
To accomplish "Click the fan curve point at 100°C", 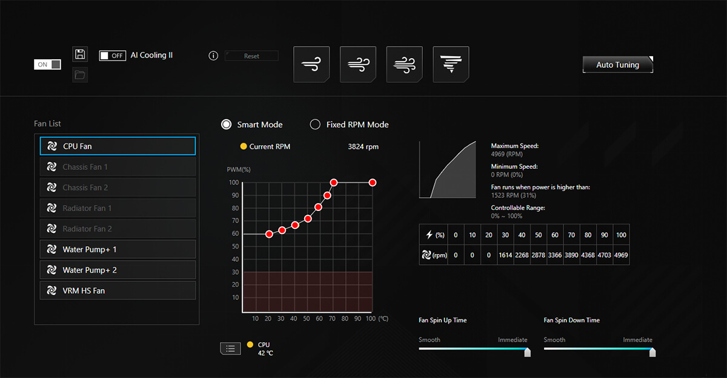I will pyautogui.click(x=373, y=182).
